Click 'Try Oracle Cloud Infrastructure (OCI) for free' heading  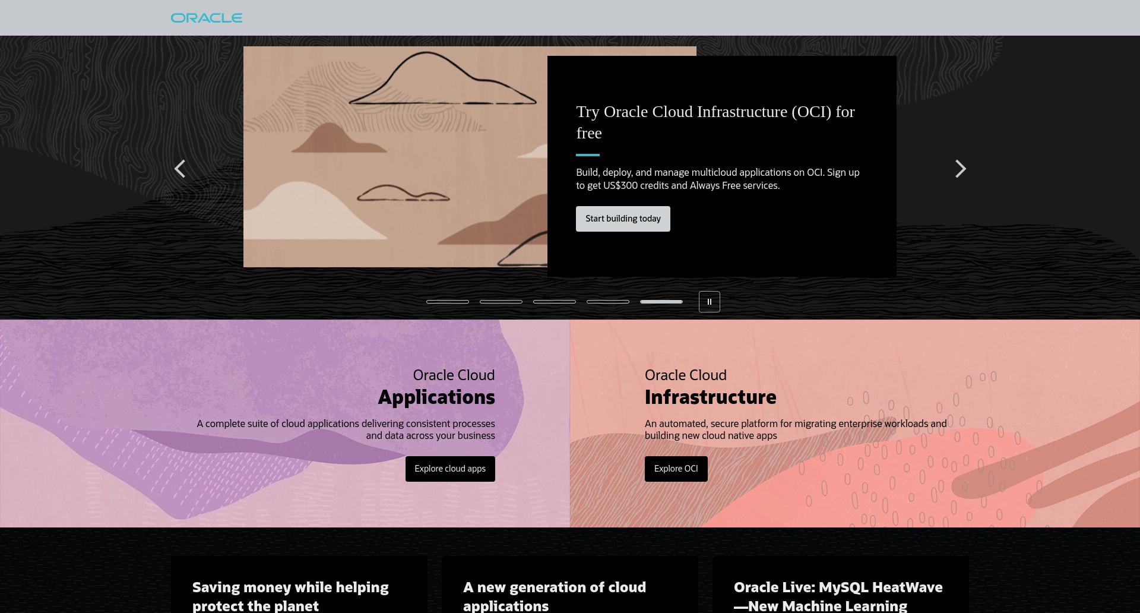715,122
